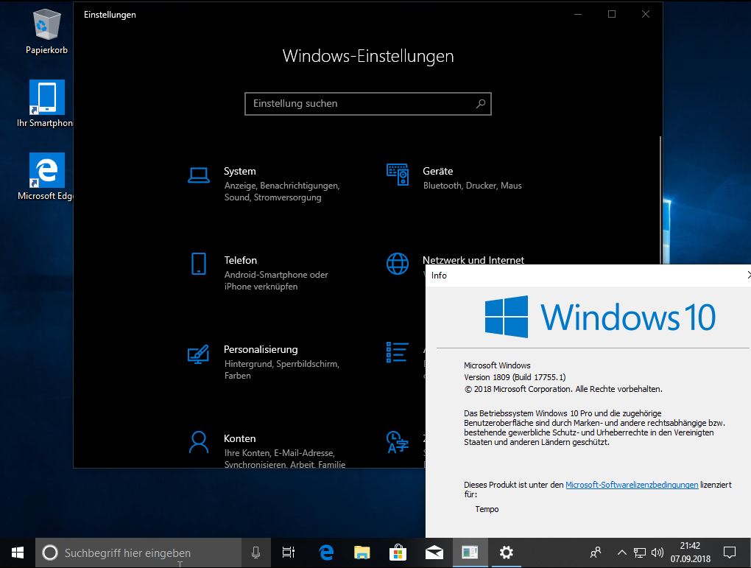The image size is (751, 568).
Task: Open the Apps list icon
Action: [x=398, y=352]
